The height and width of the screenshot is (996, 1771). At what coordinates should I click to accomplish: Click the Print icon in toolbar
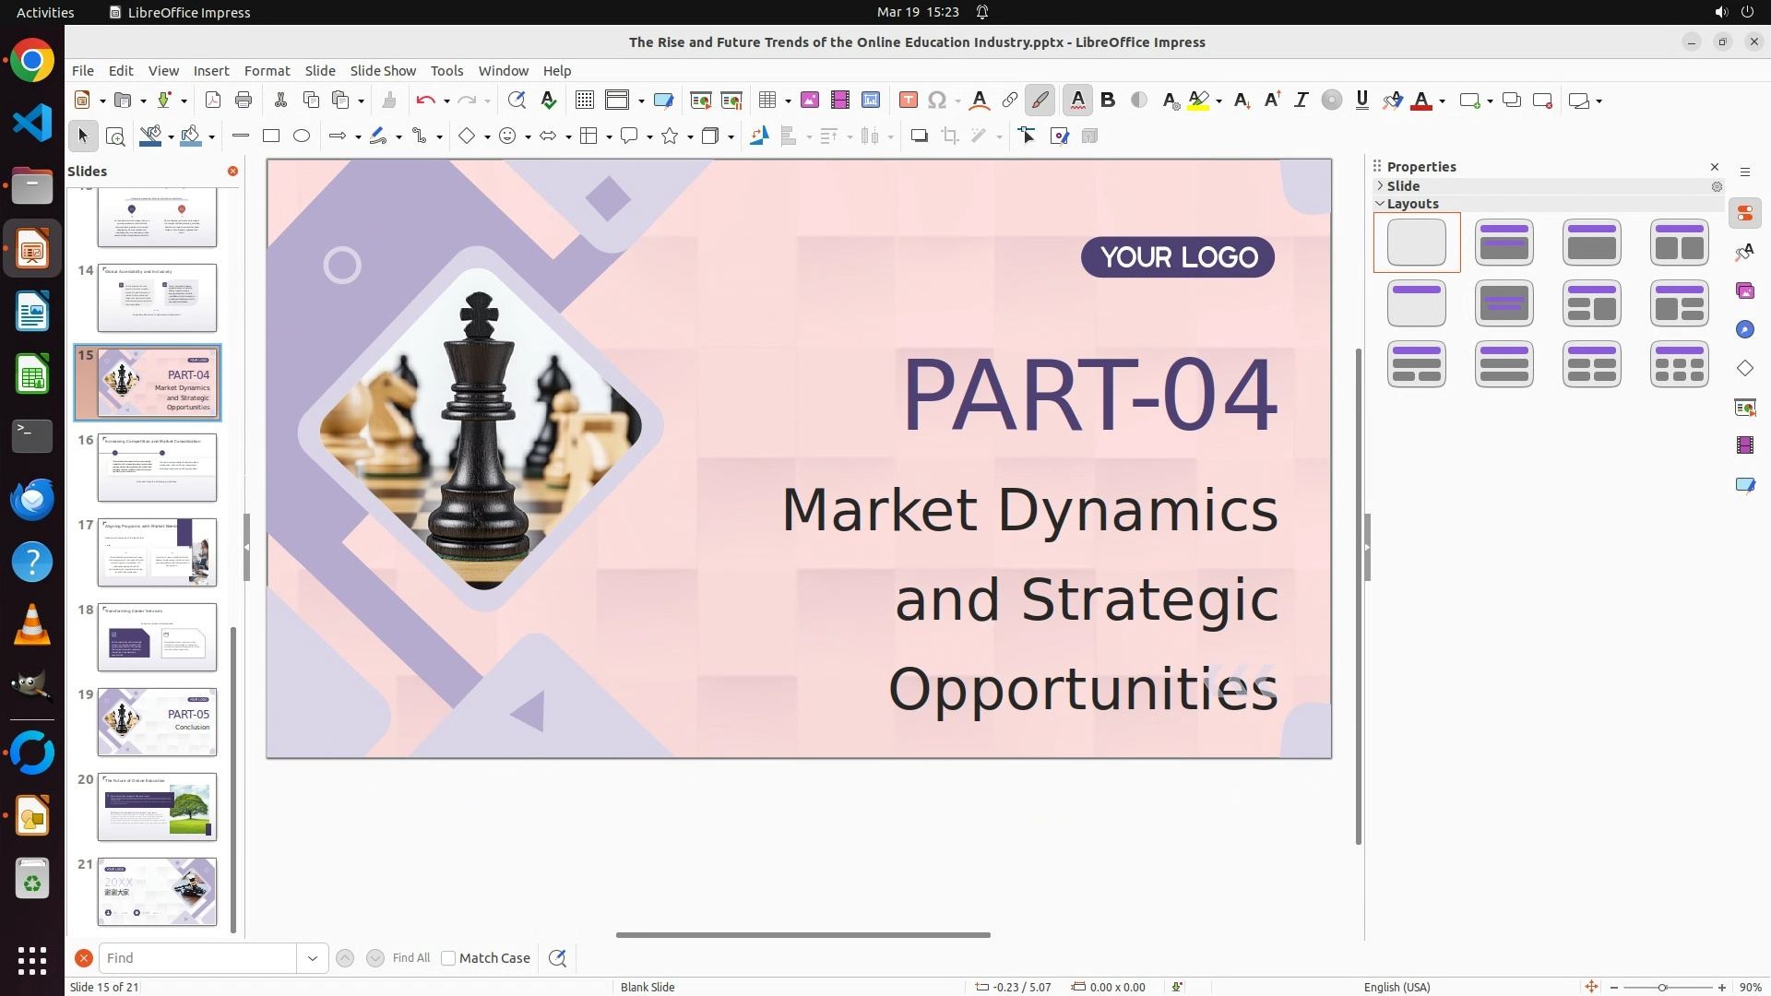tap(244, 101)
